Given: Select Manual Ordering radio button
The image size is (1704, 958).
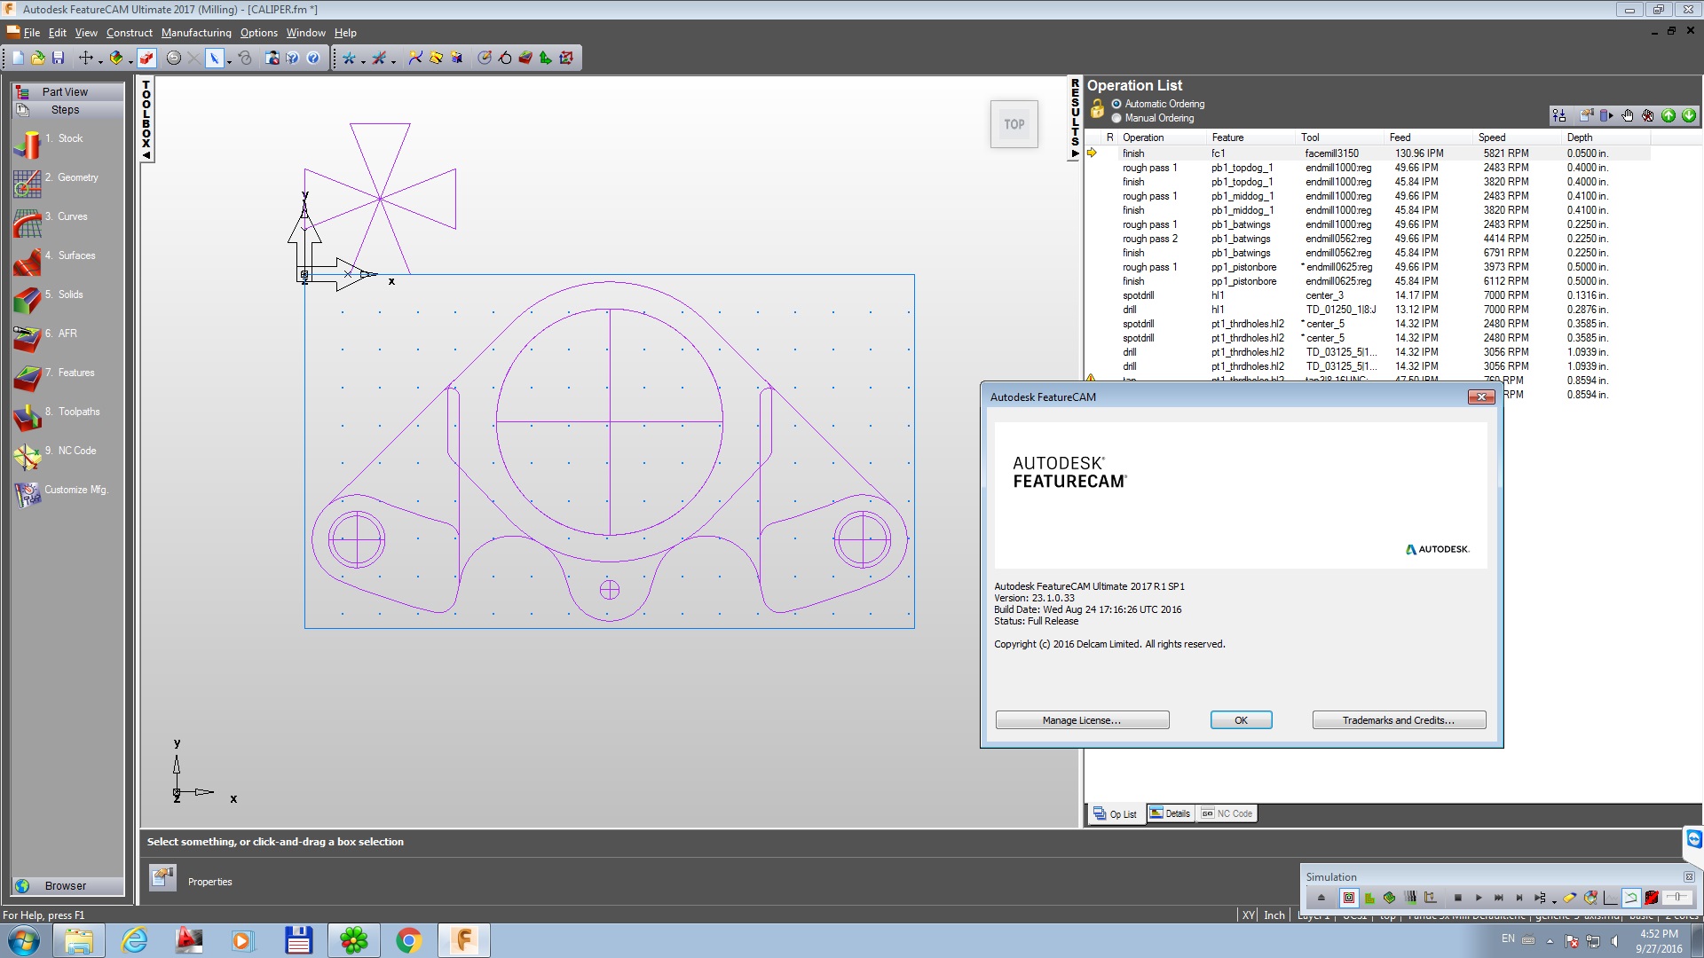Looking at the screenshot, I should tap(1116, 118).
